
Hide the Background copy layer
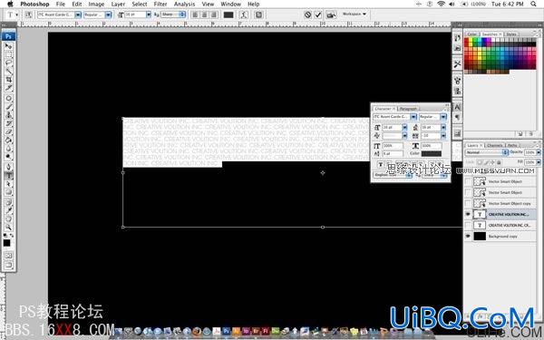pos(468,237)
